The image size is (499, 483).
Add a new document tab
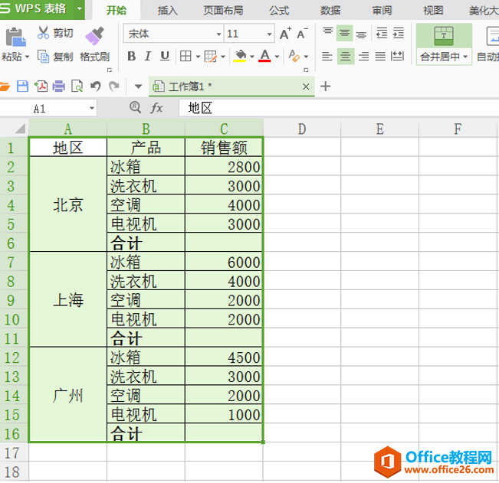tap(325, 86)
